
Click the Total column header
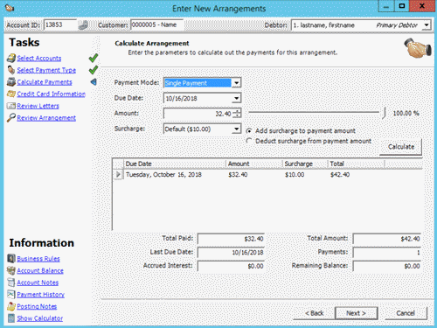tap(357, 164)
